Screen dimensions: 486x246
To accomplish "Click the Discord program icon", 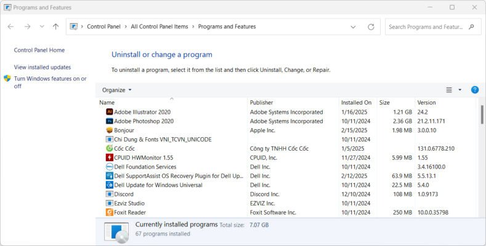I will pyautogui.click(x=110, y=194).
